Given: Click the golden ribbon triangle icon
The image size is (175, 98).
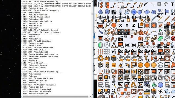Looking at the screenshot, I should click(134, 85).
